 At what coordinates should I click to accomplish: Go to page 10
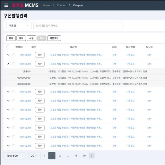tap(84, 156)
